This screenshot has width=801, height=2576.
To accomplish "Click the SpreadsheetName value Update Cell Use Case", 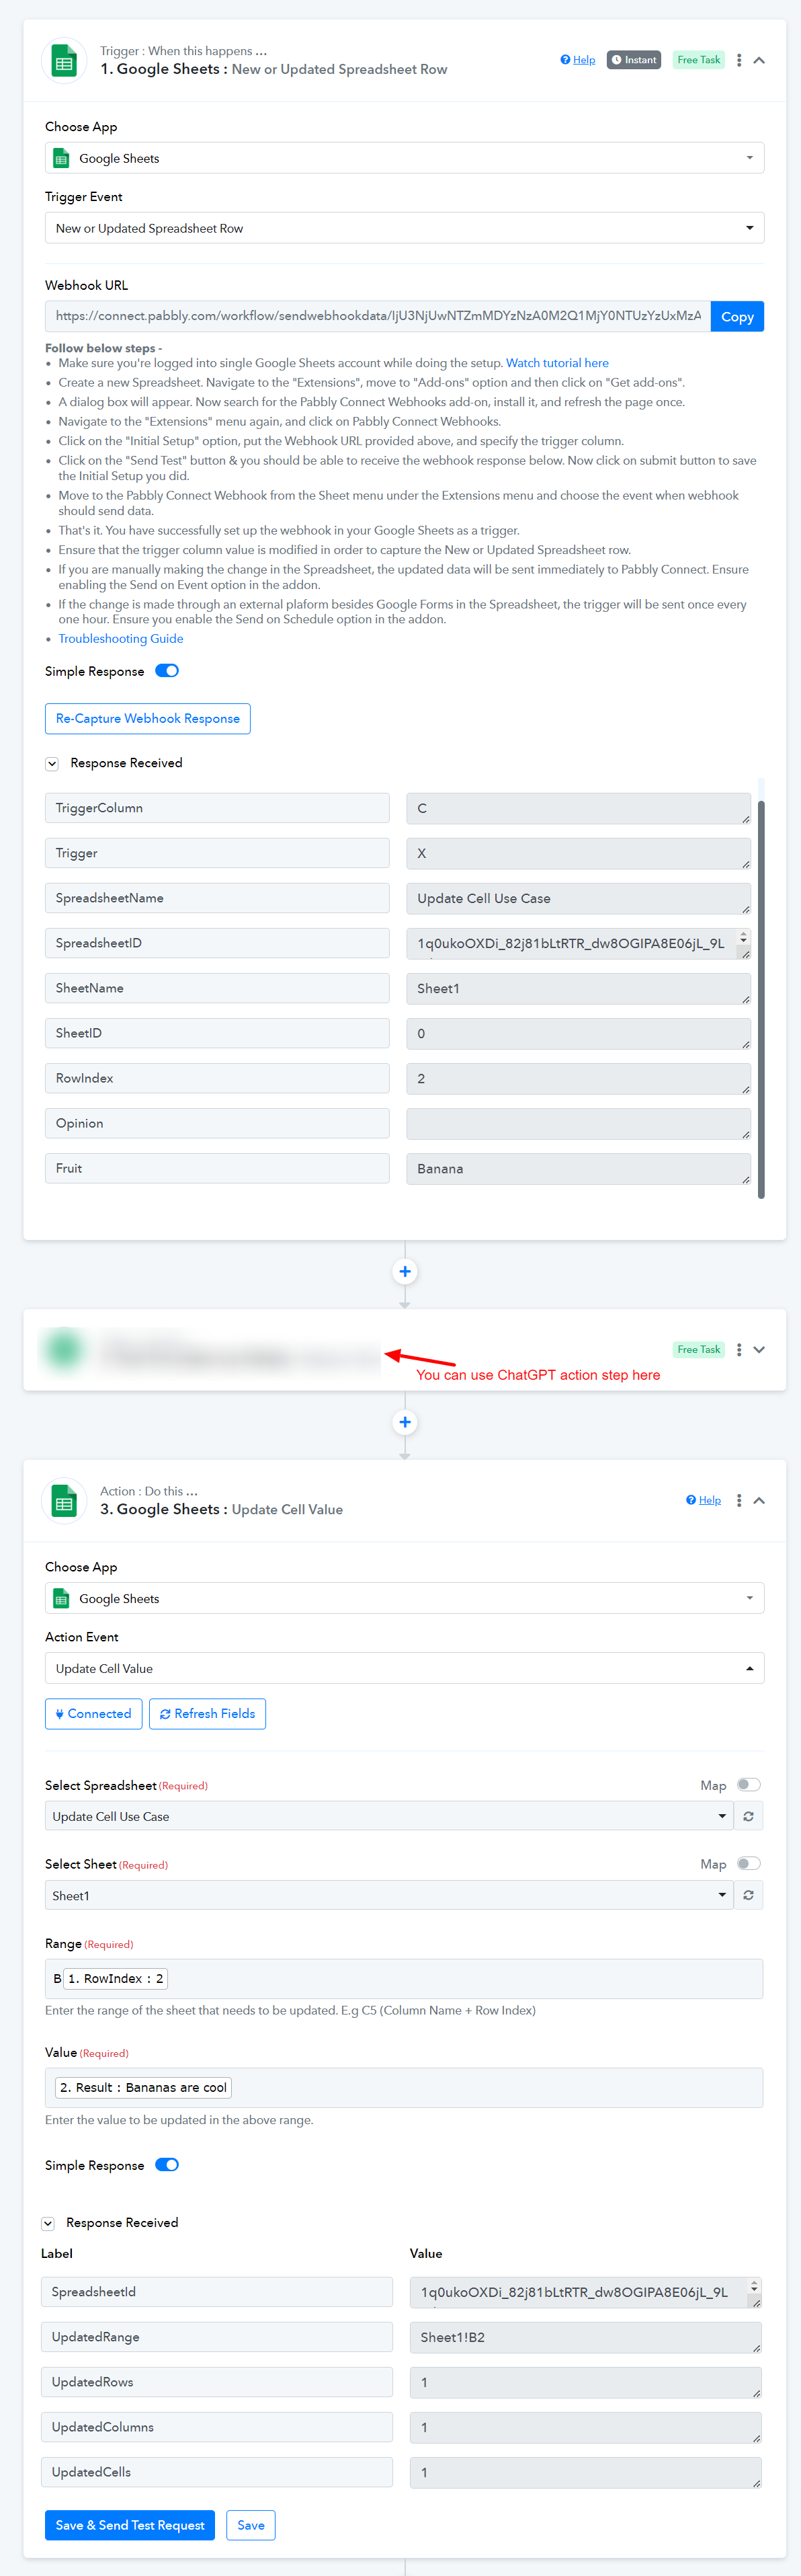I will [579, 898].
